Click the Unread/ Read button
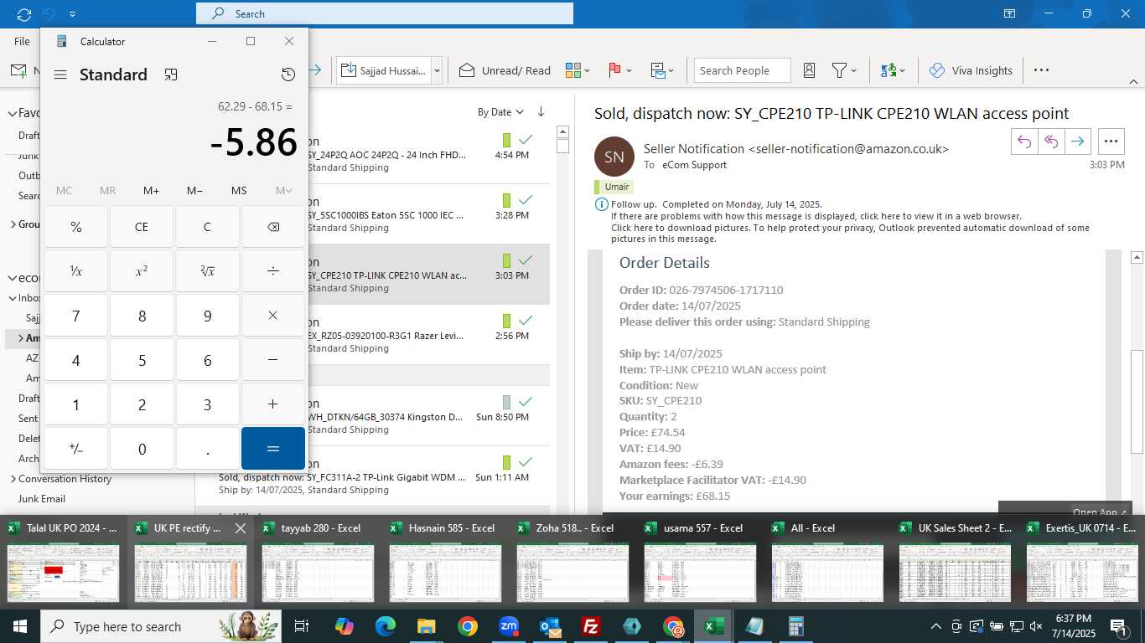The width and height of the screenshot is (1145, 643). pyautogui.click(x=505, y=70)
